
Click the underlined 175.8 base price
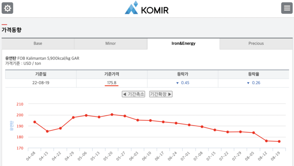tap(112, 83)
